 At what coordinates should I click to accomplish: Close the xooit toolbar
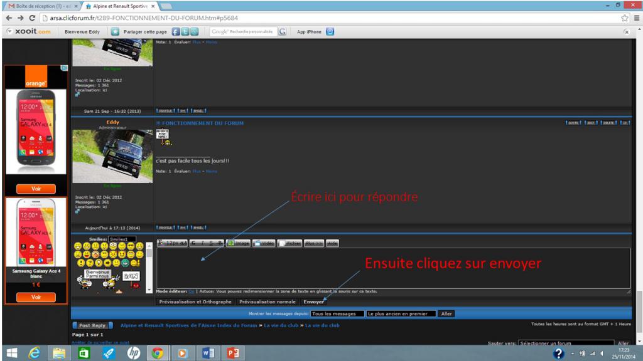(x=626, y=31)
